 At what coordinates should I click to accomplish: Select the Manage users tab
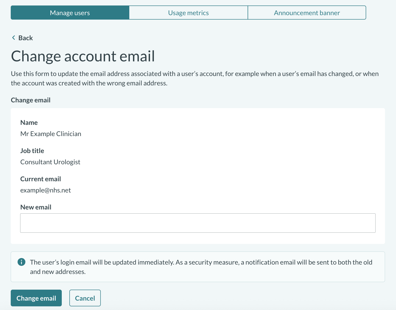(70, 13)
